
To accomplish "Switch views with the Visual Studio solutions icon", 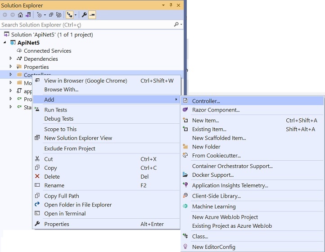I will (x=28, y=15).
